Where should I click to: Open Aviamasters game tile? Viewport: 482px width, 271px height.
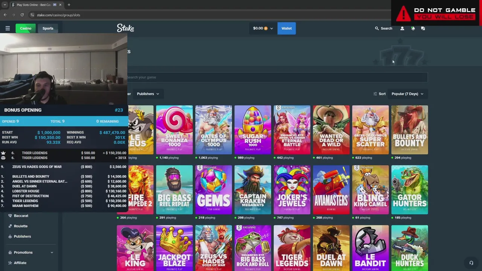[x=331, y=190]
